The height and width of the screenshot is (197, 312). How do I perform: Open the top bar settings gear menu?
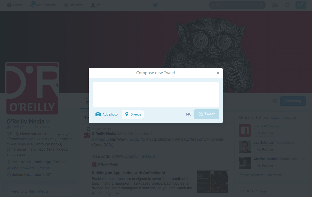pos(287,5)
